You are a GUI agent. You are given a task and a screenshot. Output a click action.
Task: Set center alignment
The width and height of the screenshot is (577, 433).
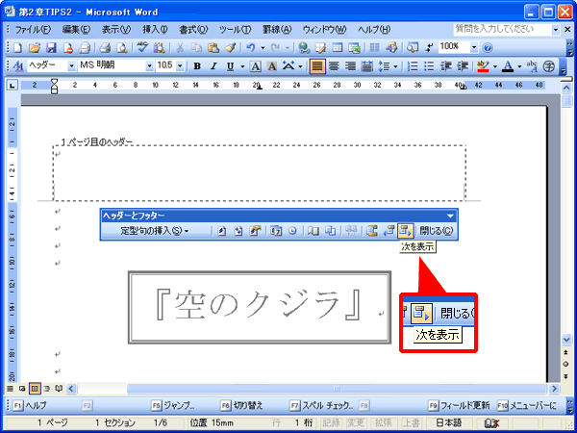click(x=334, y=66)
